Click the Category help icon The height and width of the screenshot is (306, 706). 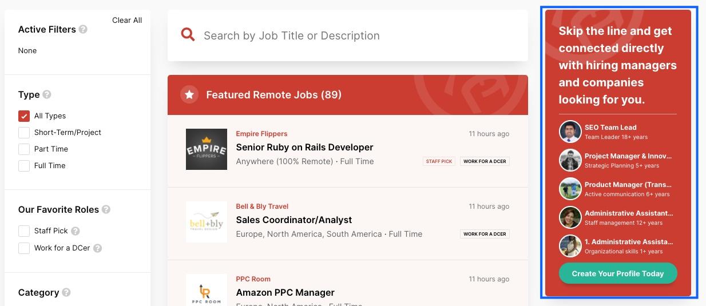click(x=66, y=292)
